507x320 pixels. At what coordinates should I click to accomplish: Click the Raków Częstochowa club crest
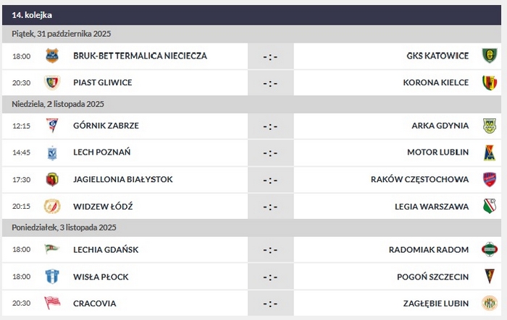click(489, 179)
